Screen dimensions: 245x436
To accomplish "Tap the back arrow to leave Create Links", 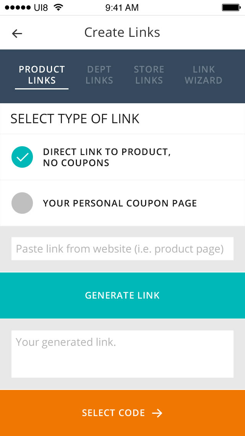I will coord(17,34).
